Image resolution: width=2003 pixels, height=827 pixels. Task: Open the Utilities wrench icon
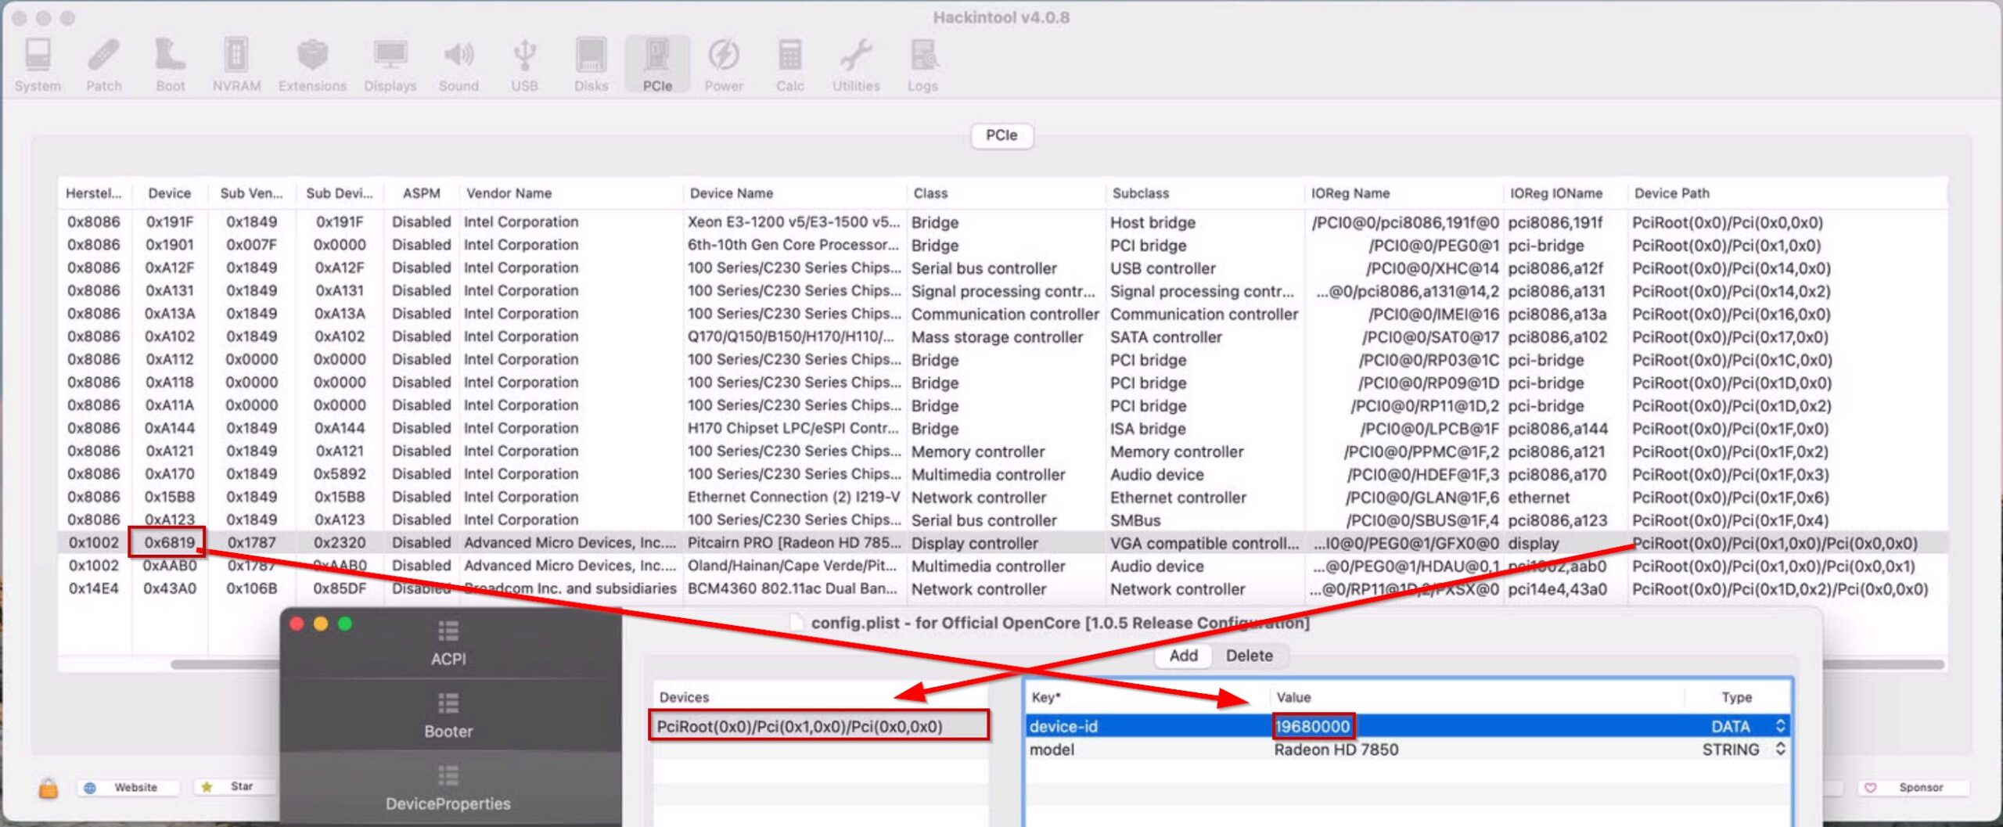point(855,64)
